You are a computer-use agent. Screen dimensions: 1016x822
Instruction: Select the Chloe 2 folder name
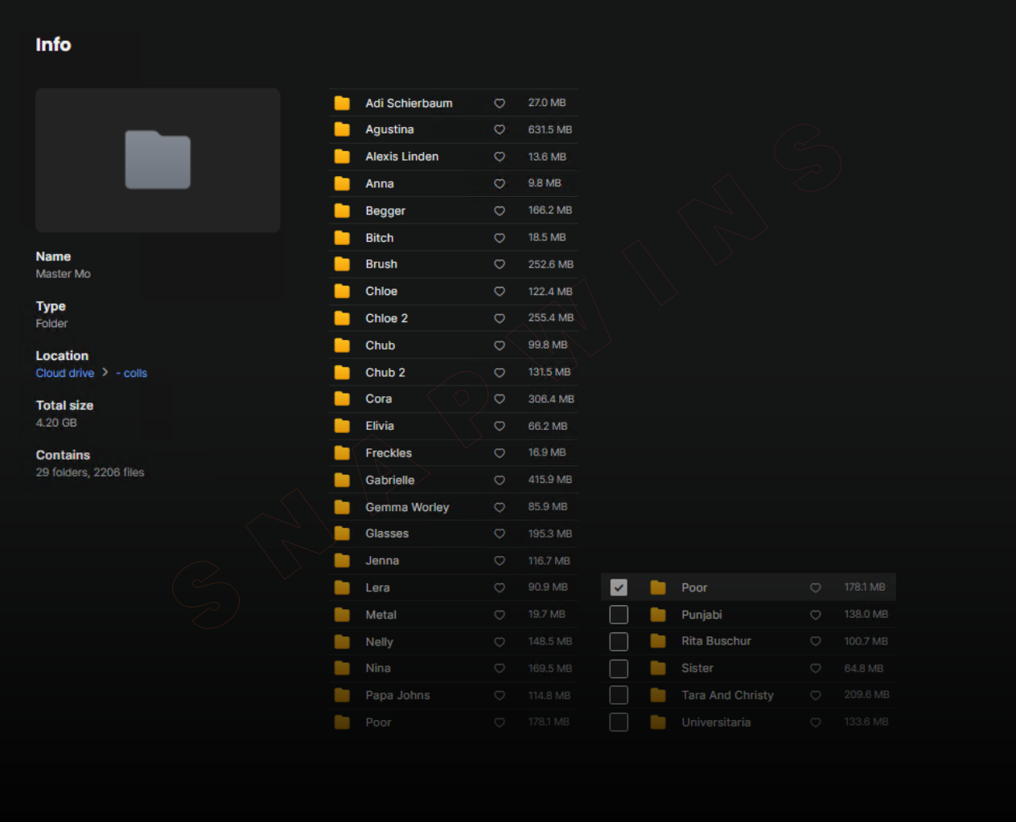coord(386,318)
